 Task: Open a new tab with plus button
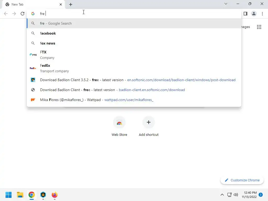click(x=71, y=4)
